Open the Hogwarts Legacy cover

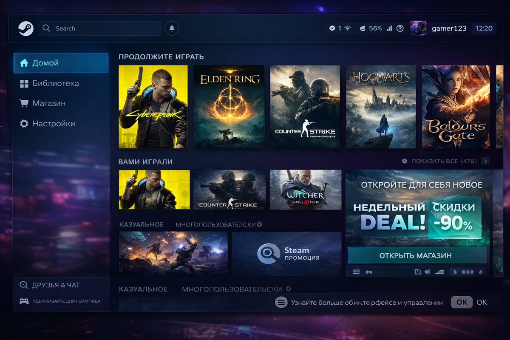click(381, 107)
